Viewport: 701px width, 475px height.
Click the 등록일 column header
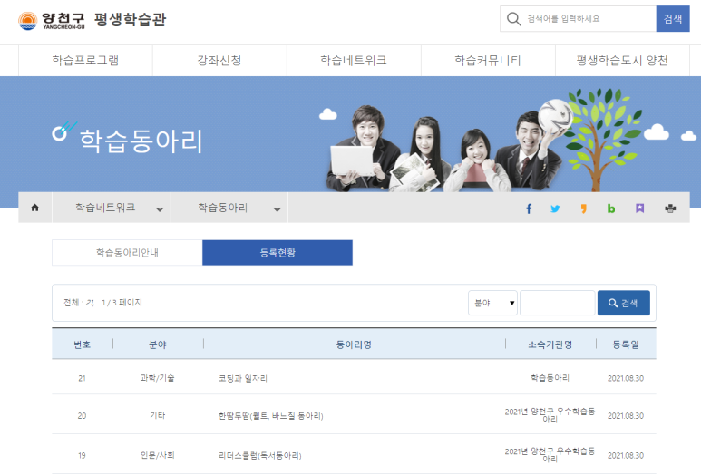[626, 344]
